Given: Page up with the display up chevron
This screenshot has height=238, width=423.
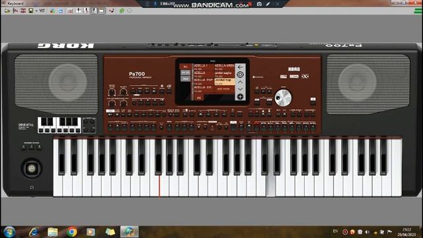Looking at the screenshot, I should tap(240, 82).
